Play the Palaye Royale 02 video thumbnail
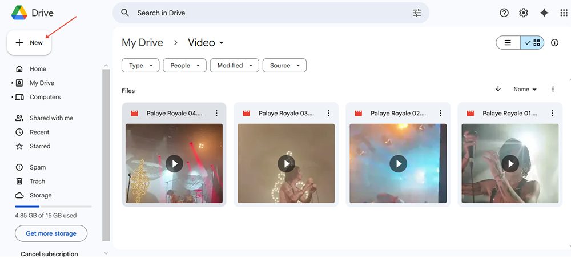Image resolution: width=571 pixels, height=258 pixels. click(x=398, y=163)
